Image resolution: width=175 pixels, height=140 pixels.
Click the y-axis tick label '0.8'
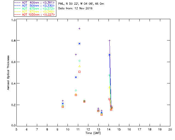13,40
